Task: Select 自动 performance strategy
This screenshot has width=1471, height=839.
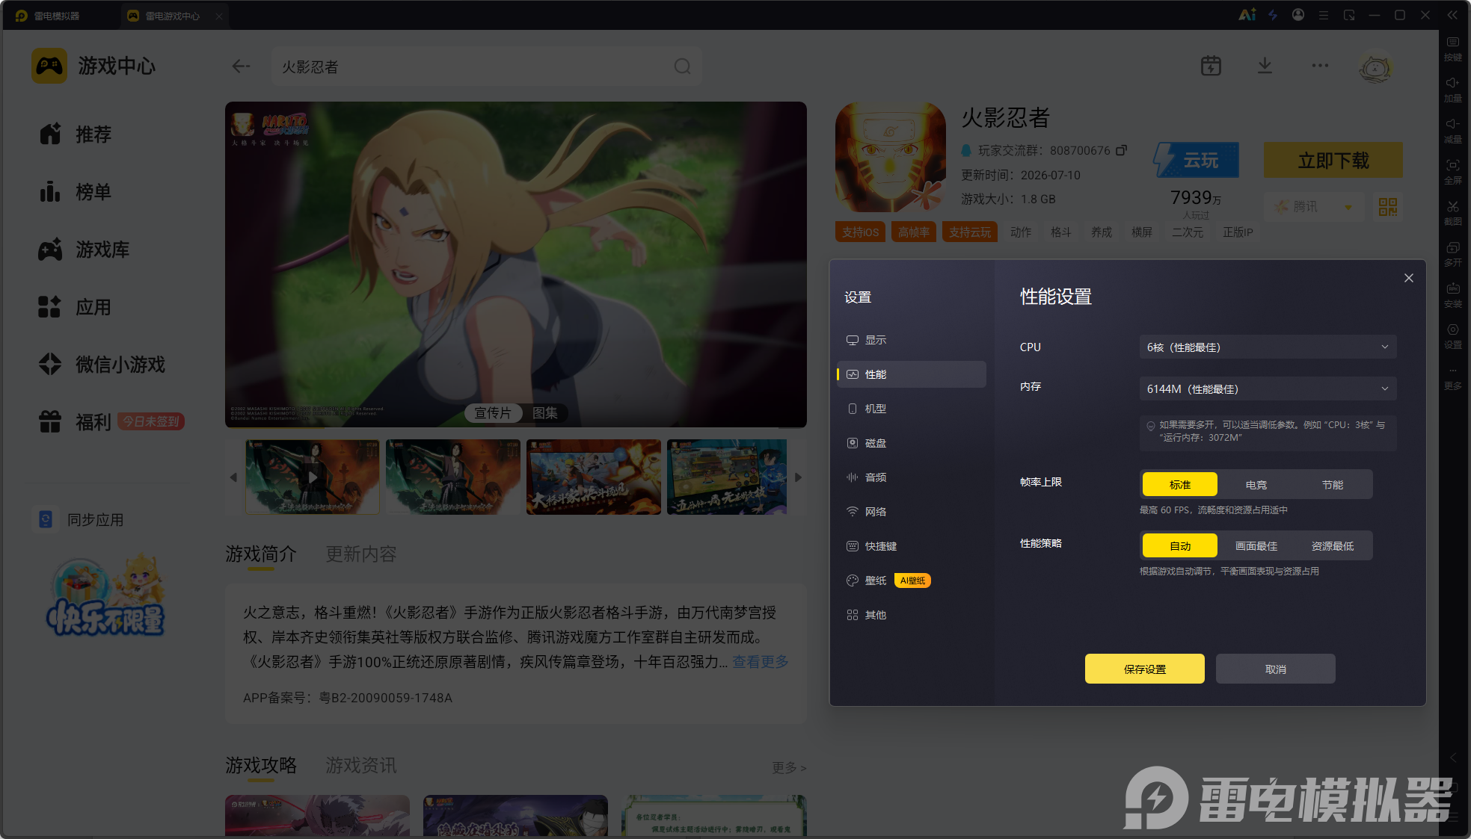Action: (1180, 546)
